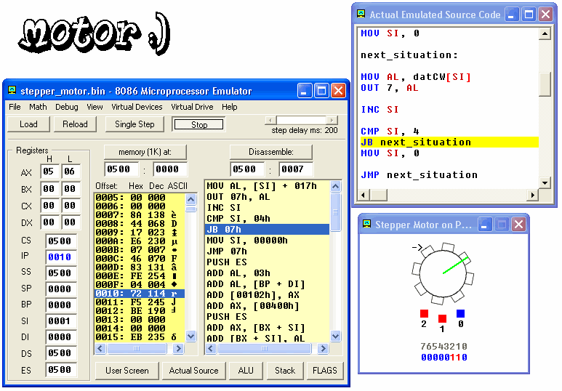Click the AX low byte field

pos(71,172)
